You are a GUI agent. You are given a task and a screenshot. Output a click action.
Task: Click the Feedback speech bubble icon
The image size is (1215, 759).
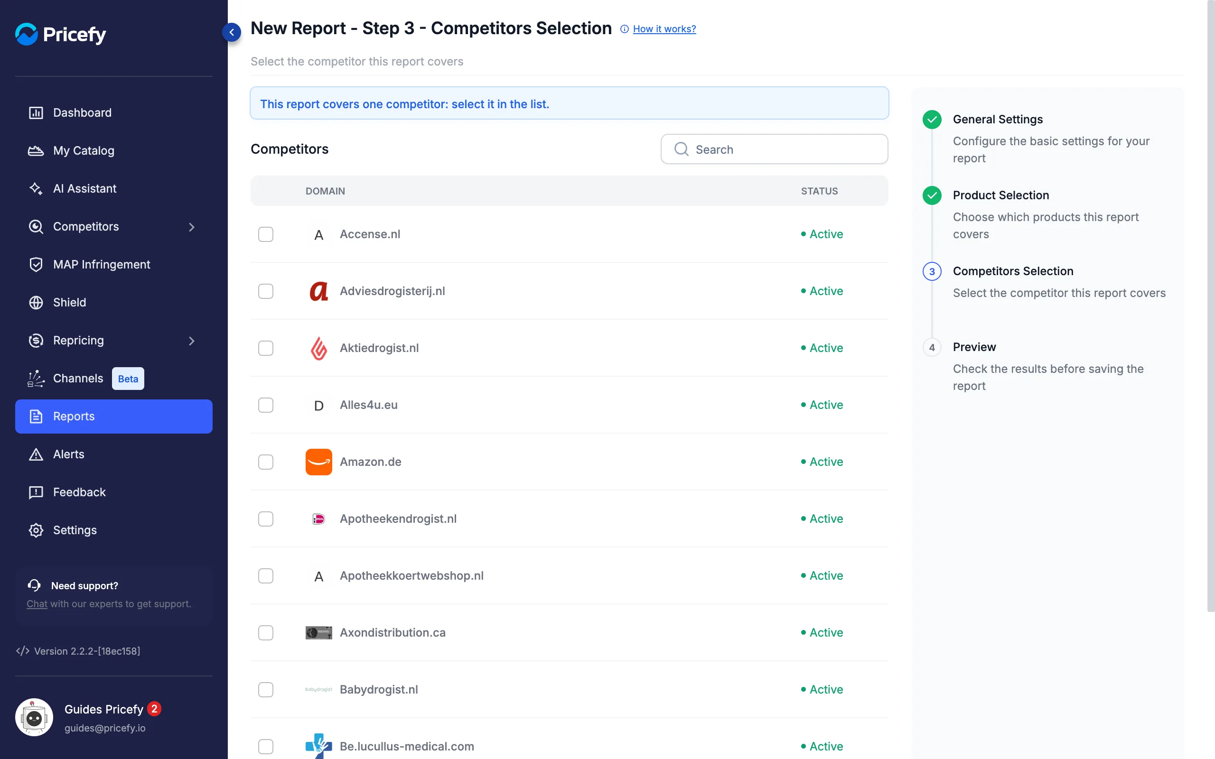tap(36, 492)
